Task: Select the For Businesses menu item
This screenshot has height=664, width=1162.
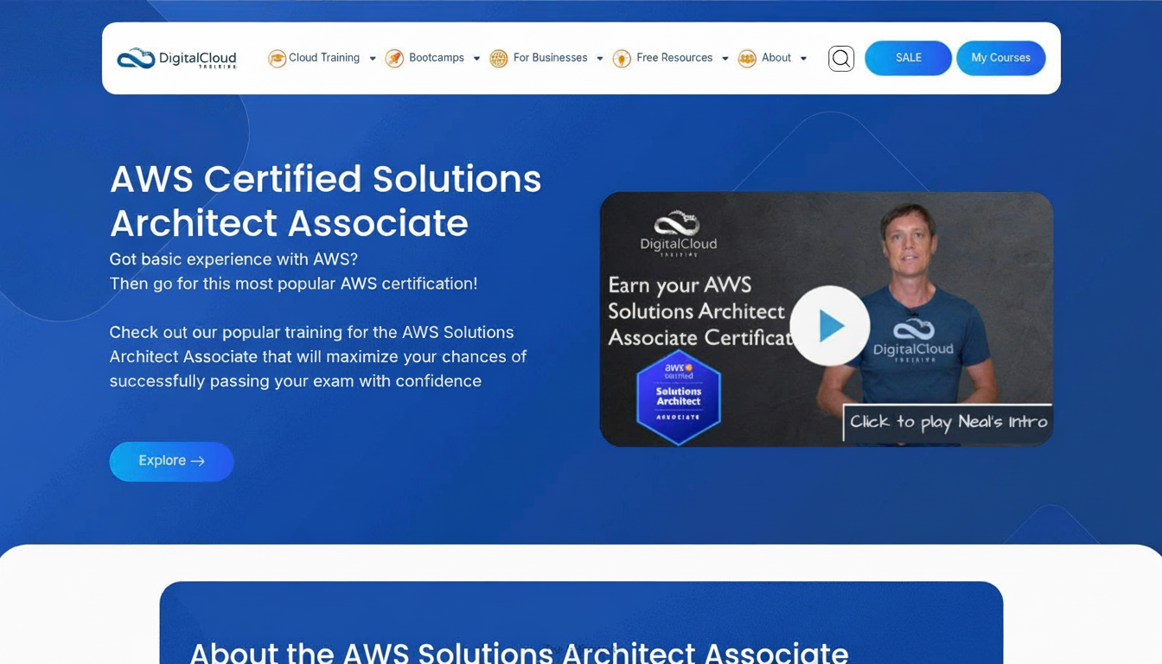Action: pos(550,58)
